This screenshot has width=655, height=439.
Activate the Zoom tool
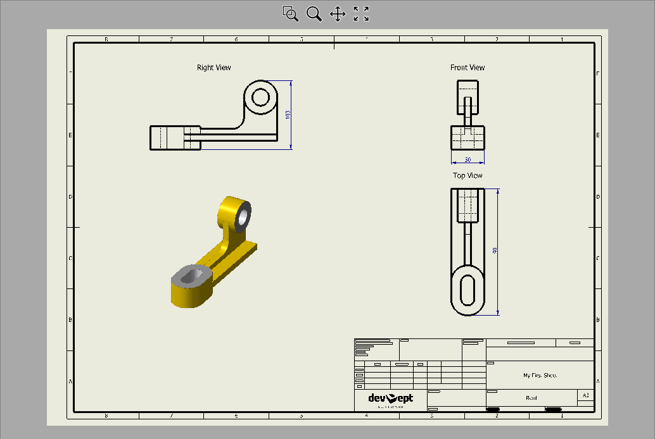(314, 14)
